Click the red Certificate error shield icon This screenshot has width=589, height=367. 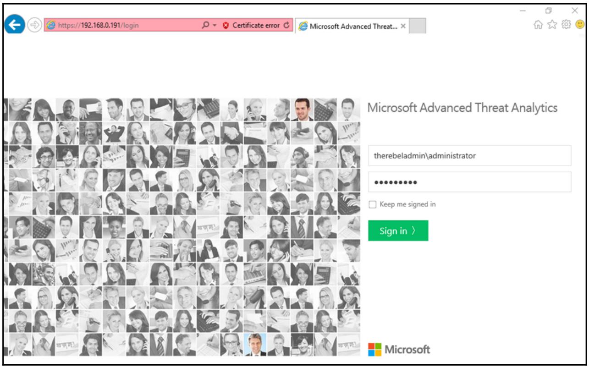click(225, 26)
